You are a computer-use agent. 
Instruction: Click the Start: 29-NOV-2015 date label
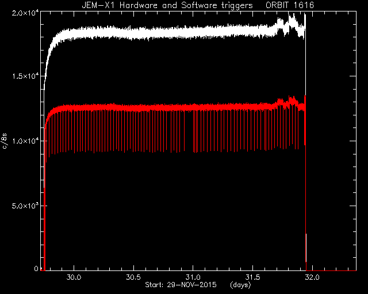coord(181,285)
